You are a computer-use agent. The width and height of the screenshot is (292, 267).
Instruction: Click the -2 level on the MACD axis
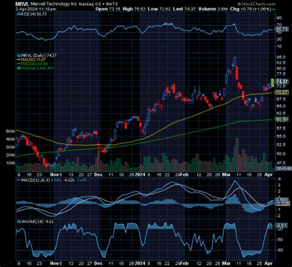tap(278, 216)
